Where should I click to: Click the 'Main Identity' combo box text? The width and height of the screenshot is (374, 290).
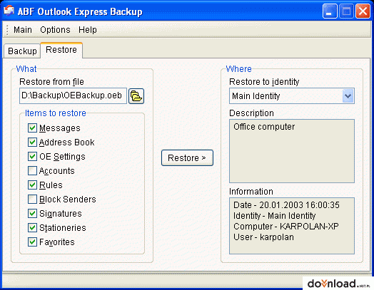(256, 96)
